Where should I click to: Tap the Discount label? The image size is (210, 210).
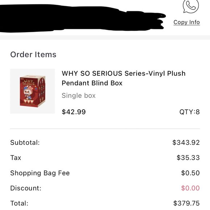26,188
